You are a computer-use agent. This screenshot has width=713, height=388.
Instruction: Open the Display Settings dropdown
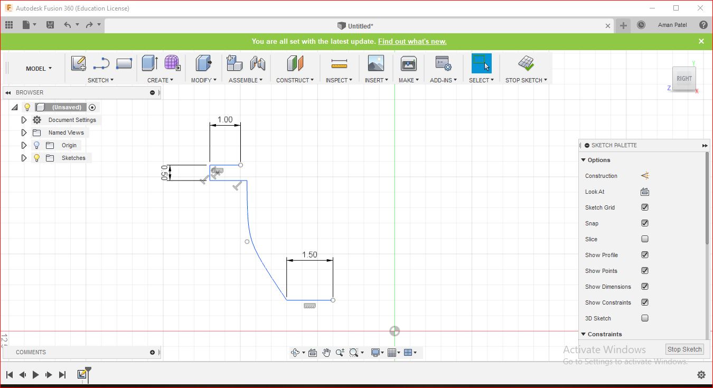[x=378, y=353]
